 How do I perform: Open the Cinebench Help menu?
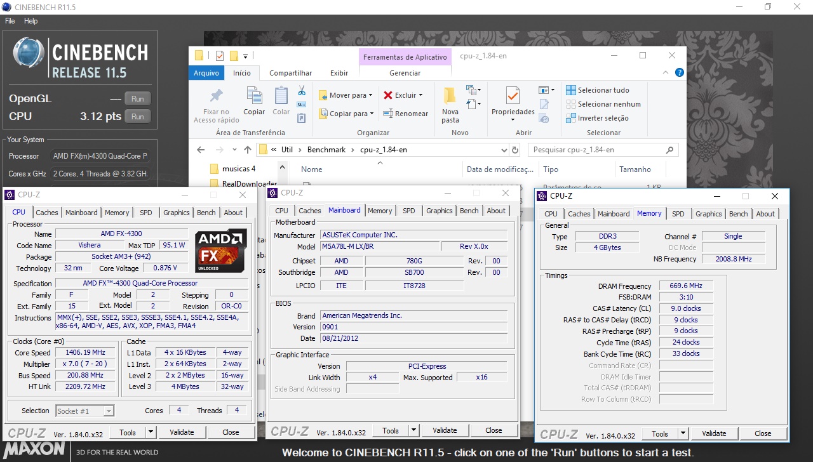pos(30,21)
